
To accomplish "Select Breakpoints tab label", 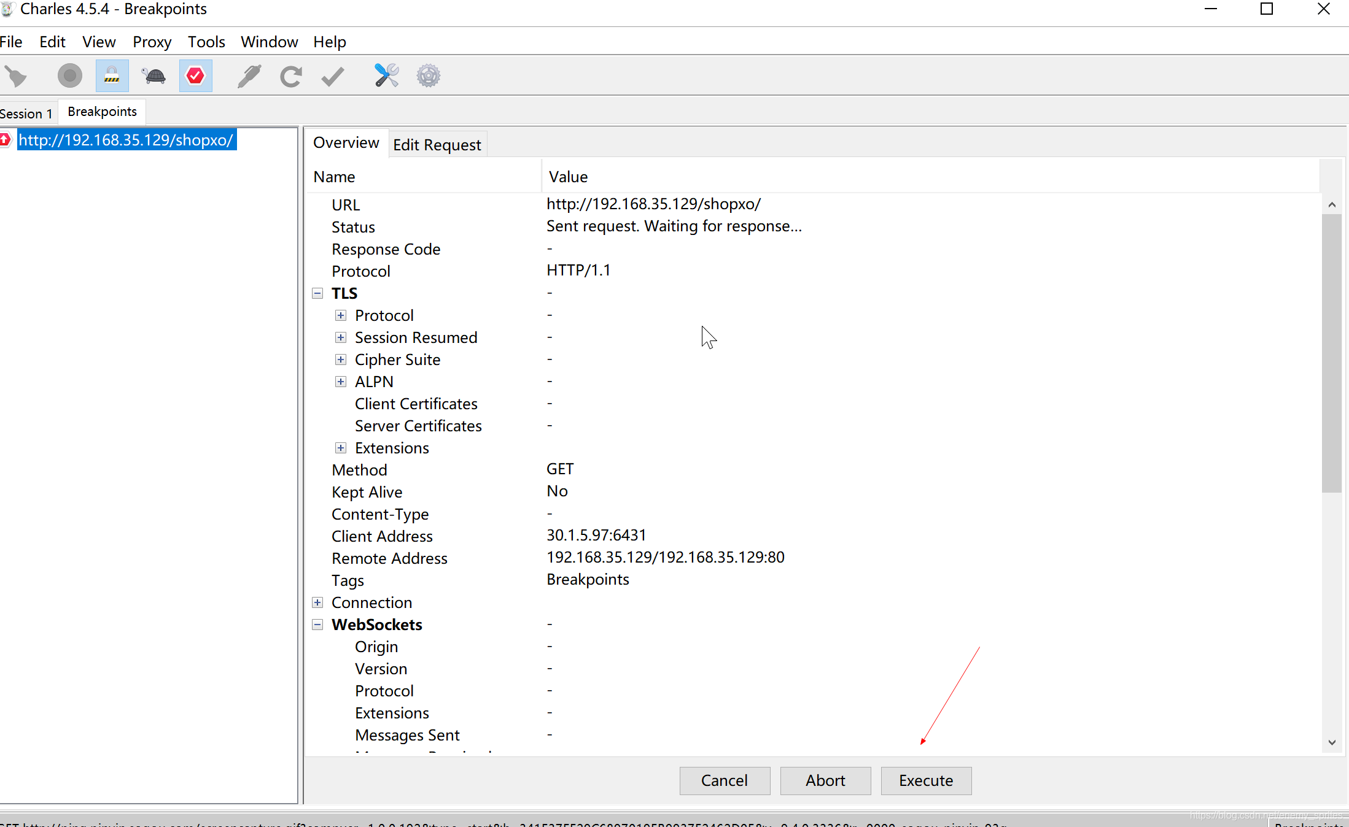I will 103,110.
